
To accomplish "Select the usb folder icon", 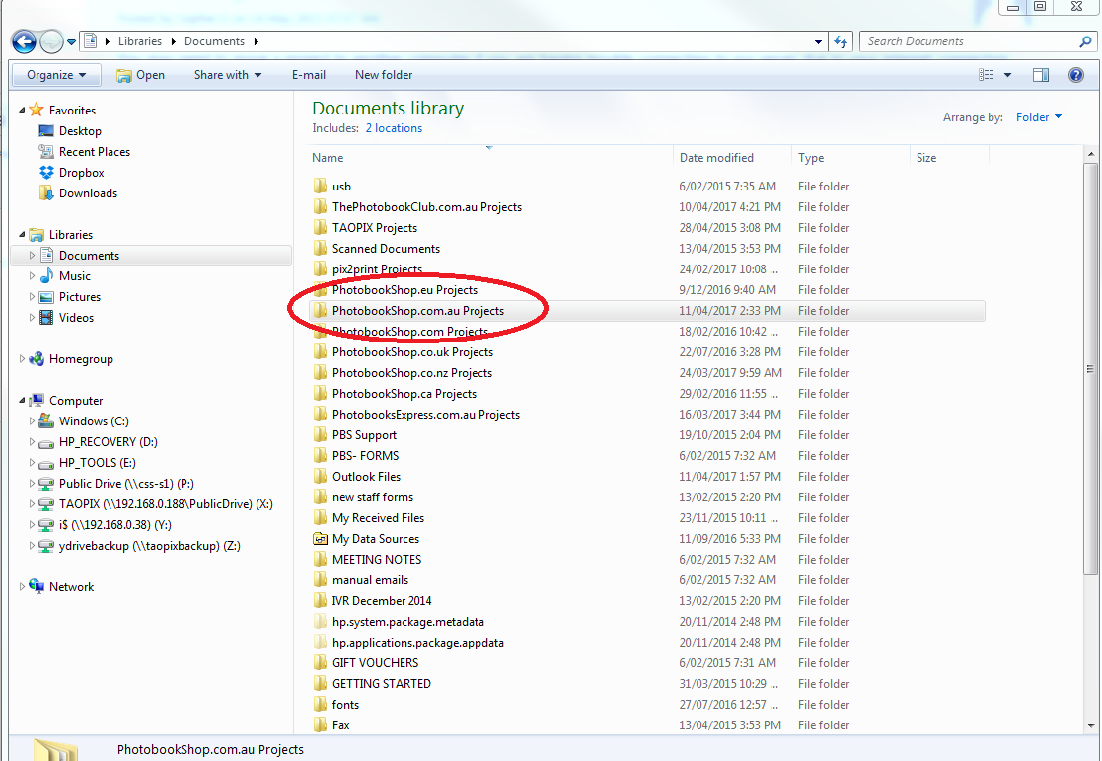I will coord(320,186).
